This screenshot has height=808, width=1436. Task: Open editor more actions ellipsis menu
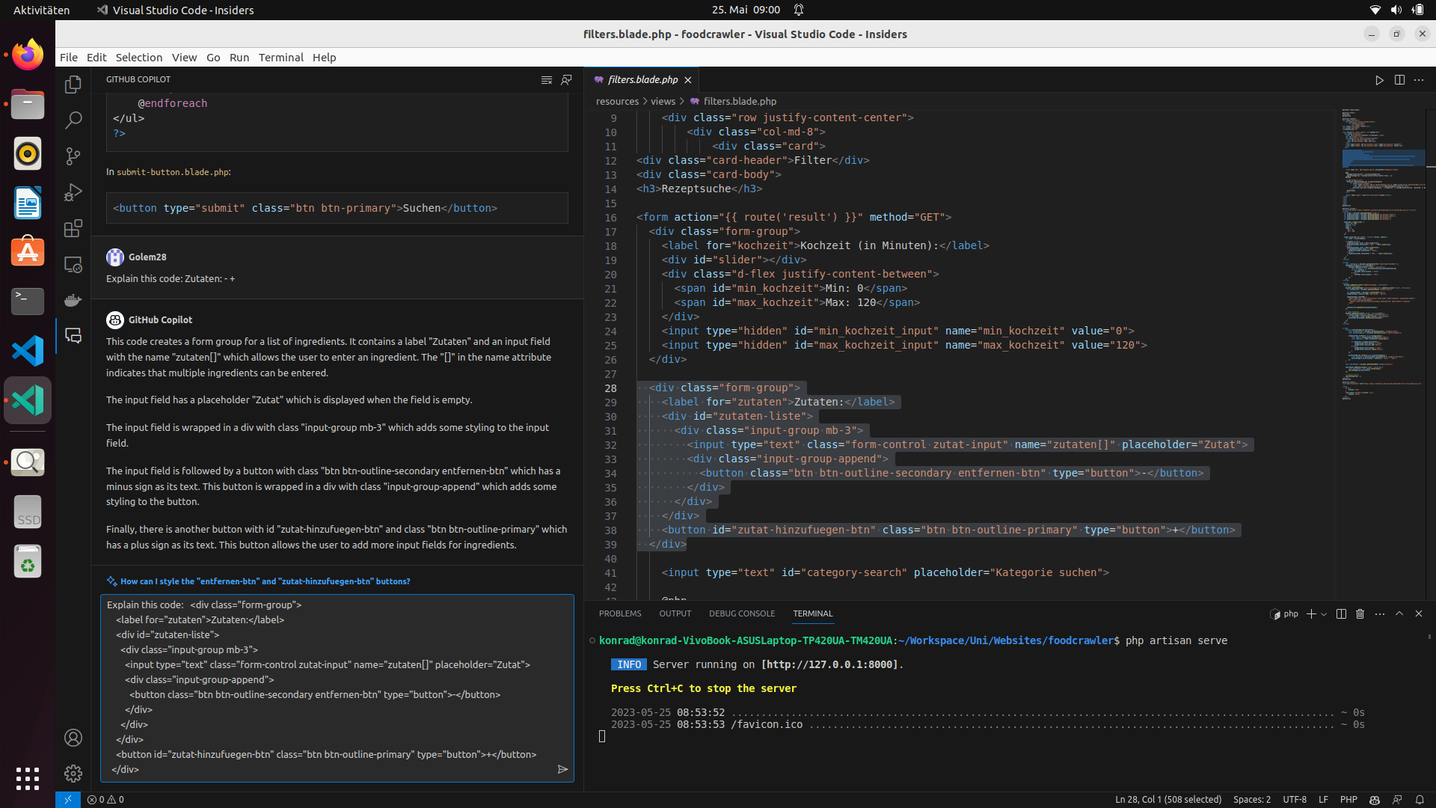[1420, 80]
